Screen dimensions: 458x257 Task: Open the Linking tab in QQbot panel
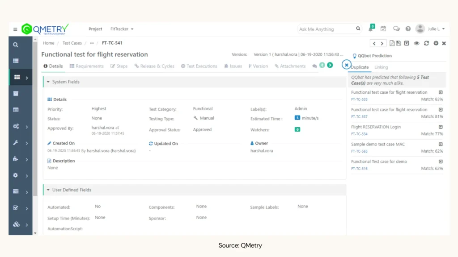coord(381,67)
